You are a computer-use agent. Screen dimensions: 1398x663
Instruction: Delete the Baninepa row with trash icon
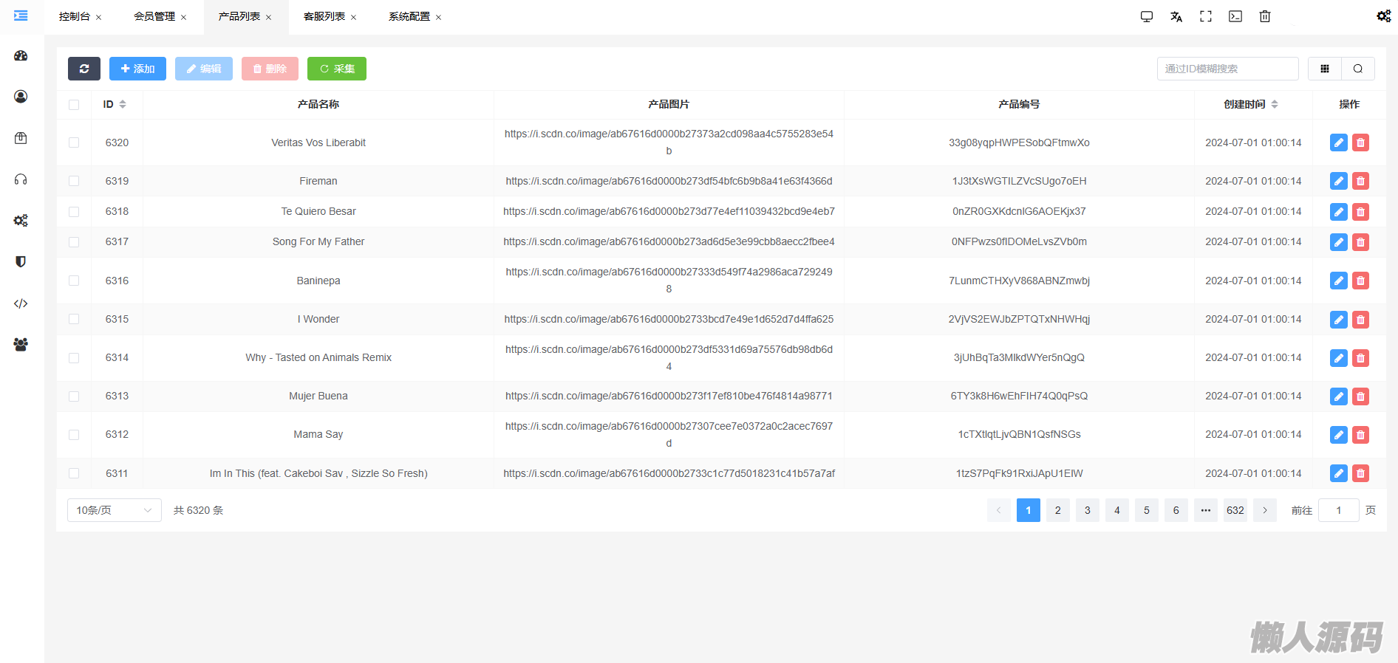[1360, 281]
